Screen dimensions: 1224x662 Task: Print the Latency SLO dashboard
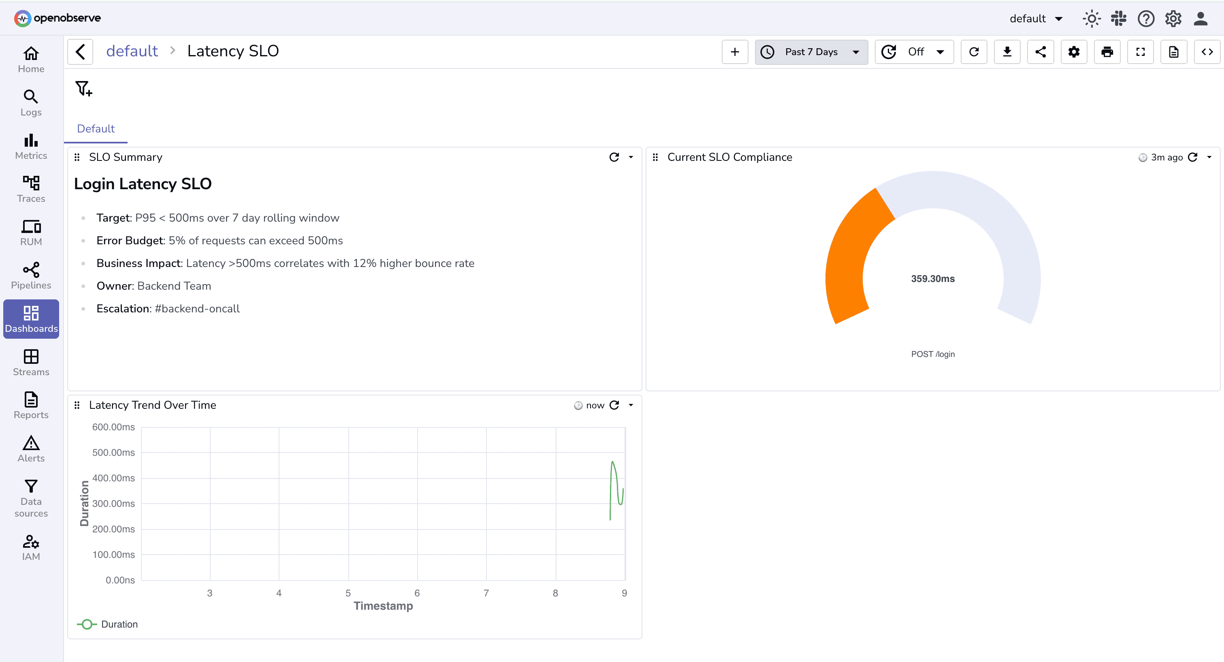click(x=1107, y=52)
